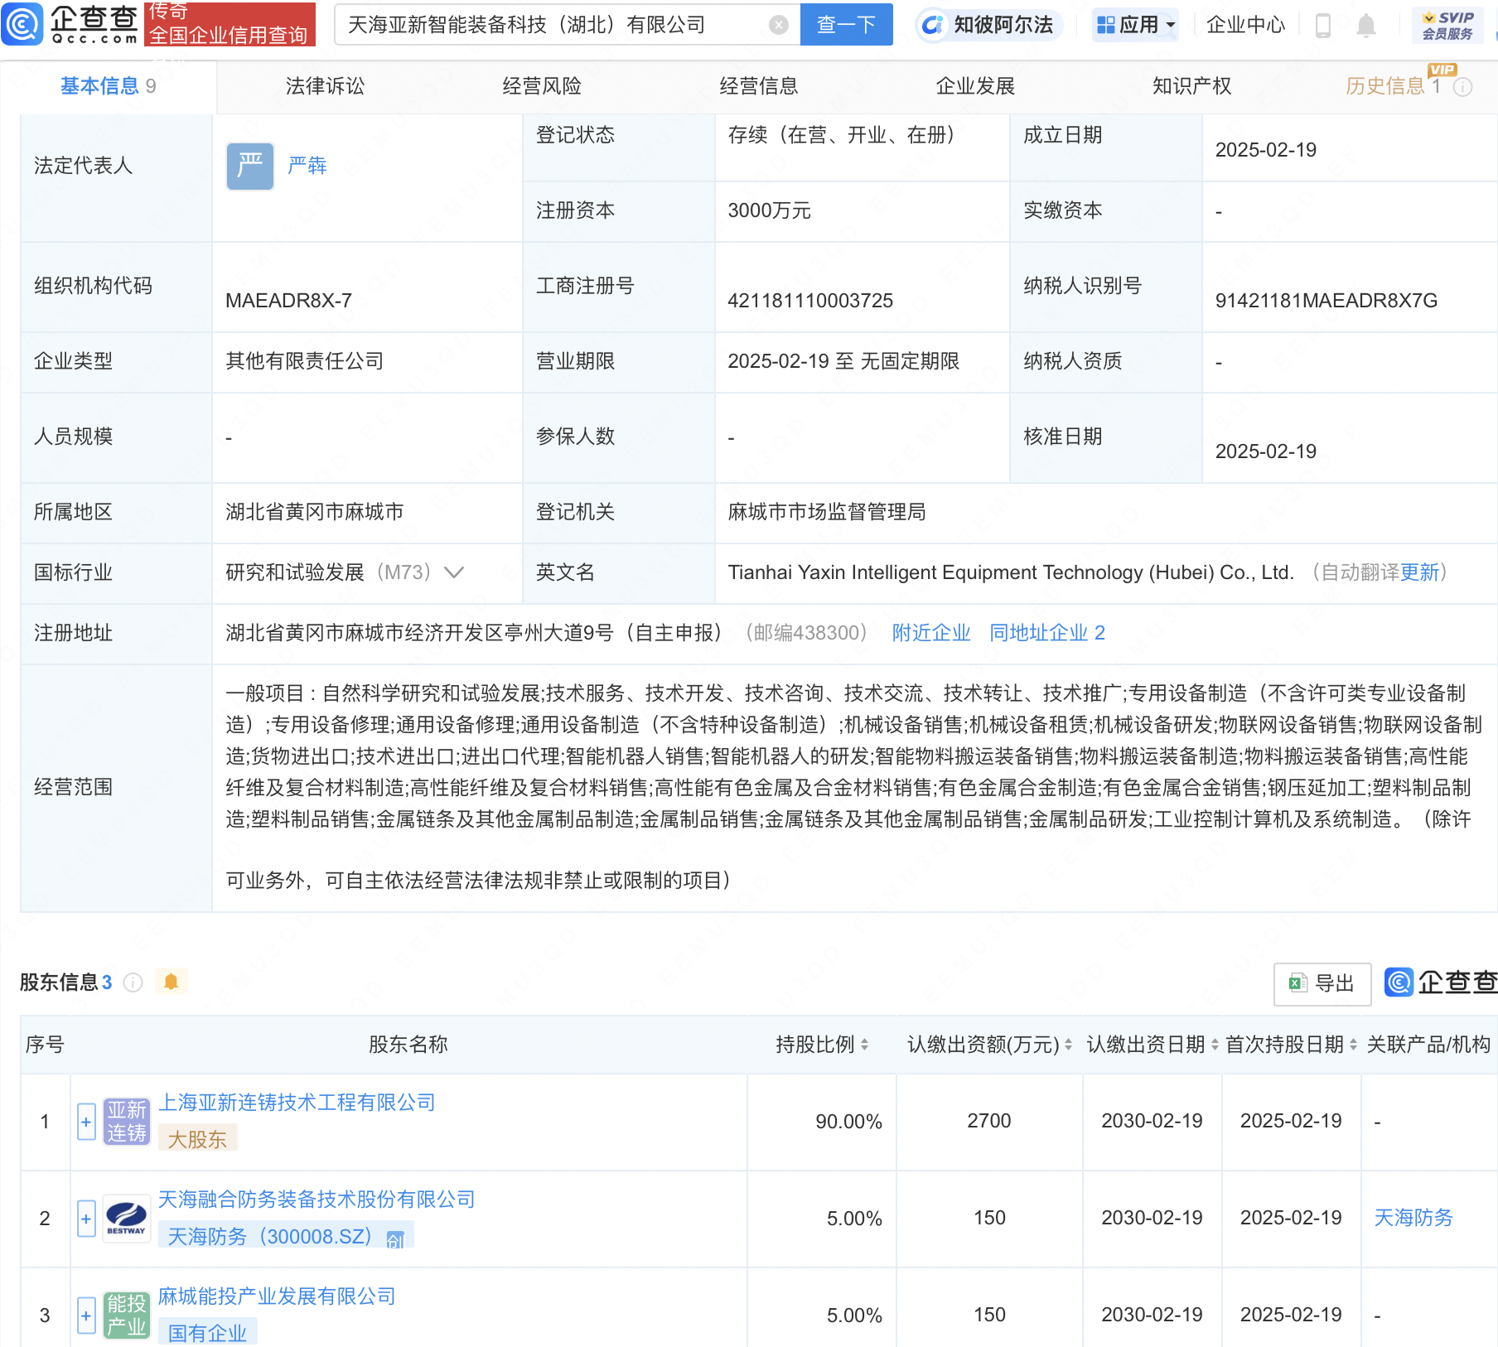
Task: Click legal representative avatar 严
Action: (249, 166)
